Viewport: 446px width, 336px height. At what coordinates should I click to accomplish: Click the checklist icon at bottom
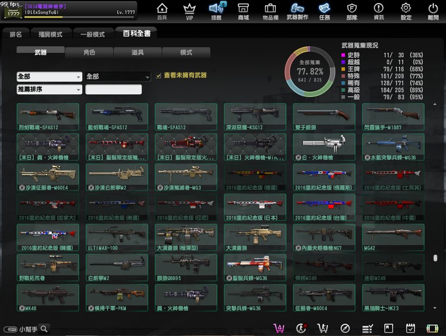tap(368, 329)
